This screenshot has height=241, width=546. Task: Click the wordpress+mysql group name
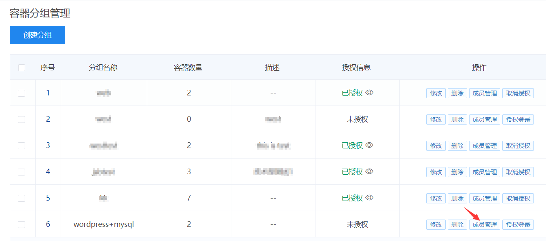[x=104, y=224]
